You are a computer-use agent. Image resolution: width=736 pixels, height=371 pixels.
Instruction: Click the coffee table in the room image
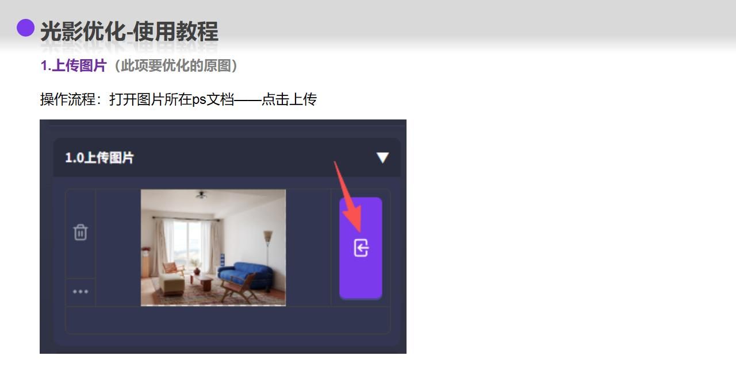click(x=202, y=282)
